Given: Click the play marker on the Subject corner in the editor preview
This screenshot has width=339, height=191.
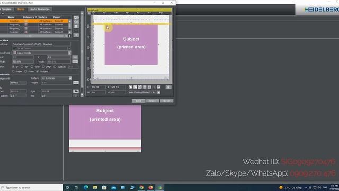Looking at the screenshot, I should tap(108, 28).
